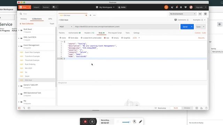Viewport: 223px width, 125px height.
Task: Stop the screen recording
Action: [85, 122]
